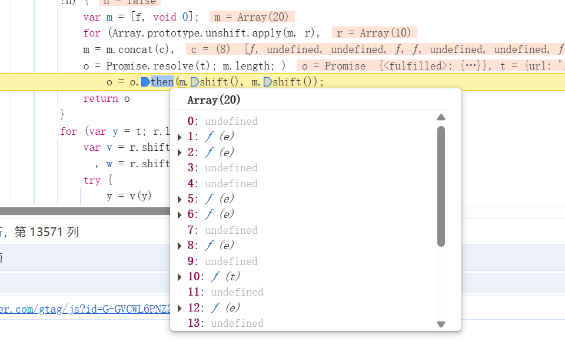Viewport: 565px width, 348px height.
Task: Click the horizontal scrollbar under the code
Action: point(85,211)
